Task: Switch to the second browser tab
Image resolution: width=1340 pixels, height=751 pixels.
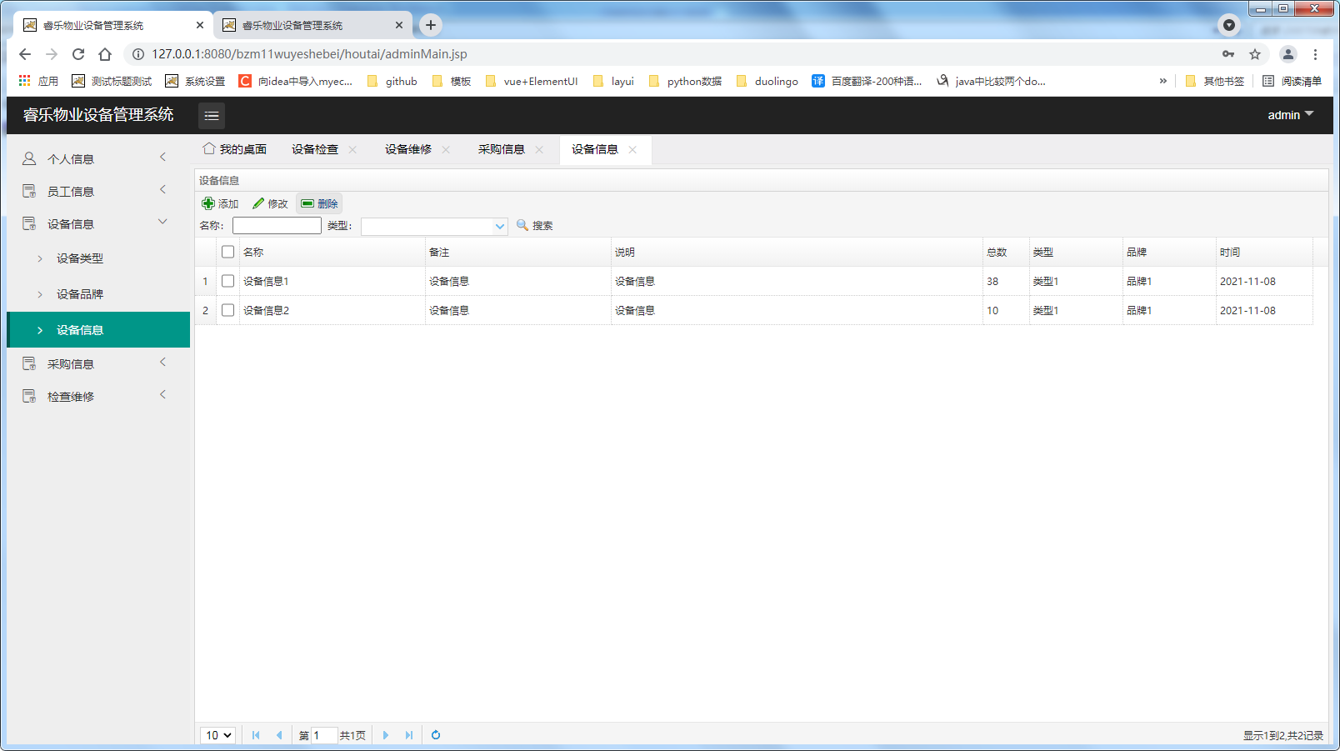Action: pyautogui.click(x=311, y=25)
